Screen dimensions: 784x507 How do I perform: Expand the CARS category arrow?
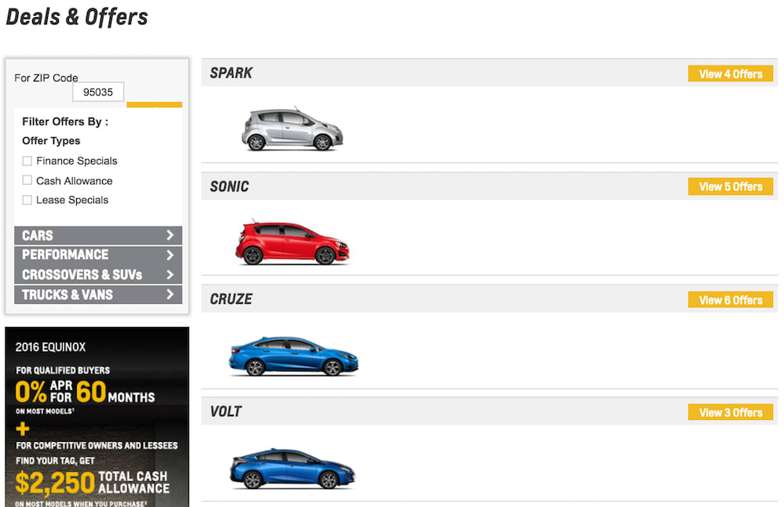[x=170, y=235]
